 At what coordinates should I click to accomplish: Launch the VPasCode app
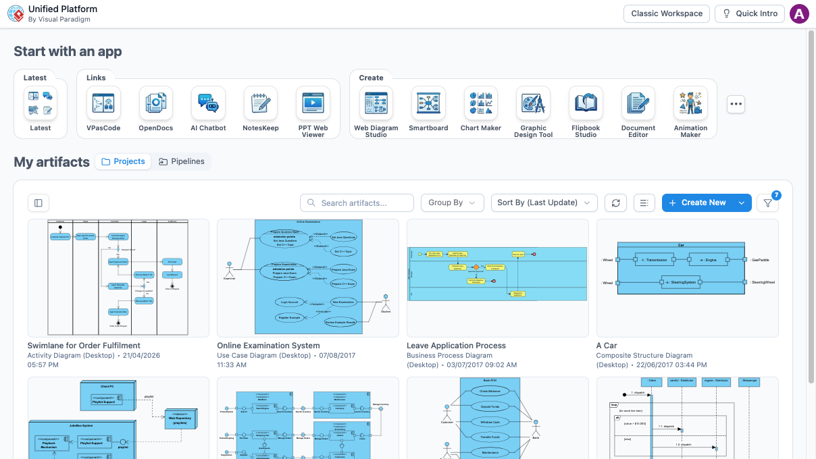pos(103,103)
